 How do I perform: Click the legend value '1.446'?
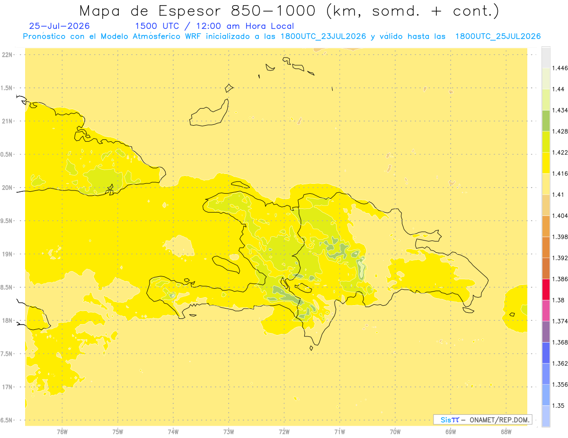coord(561,68)
